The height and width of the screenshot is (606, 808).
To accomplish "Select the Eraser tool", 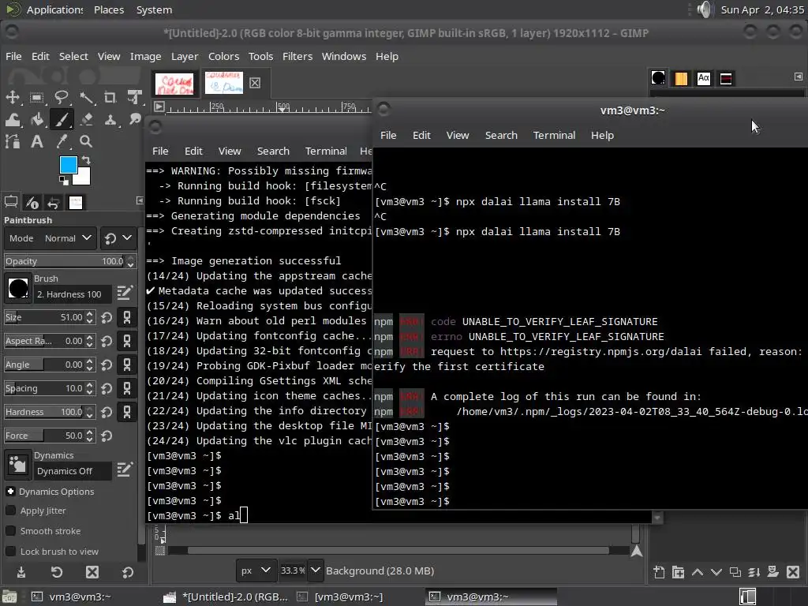I will pos(86,120).
